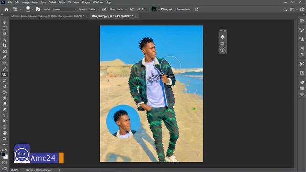This screenshot has width=306, height=172.
Task: Select the Frame tool
Action: point(4,52)
